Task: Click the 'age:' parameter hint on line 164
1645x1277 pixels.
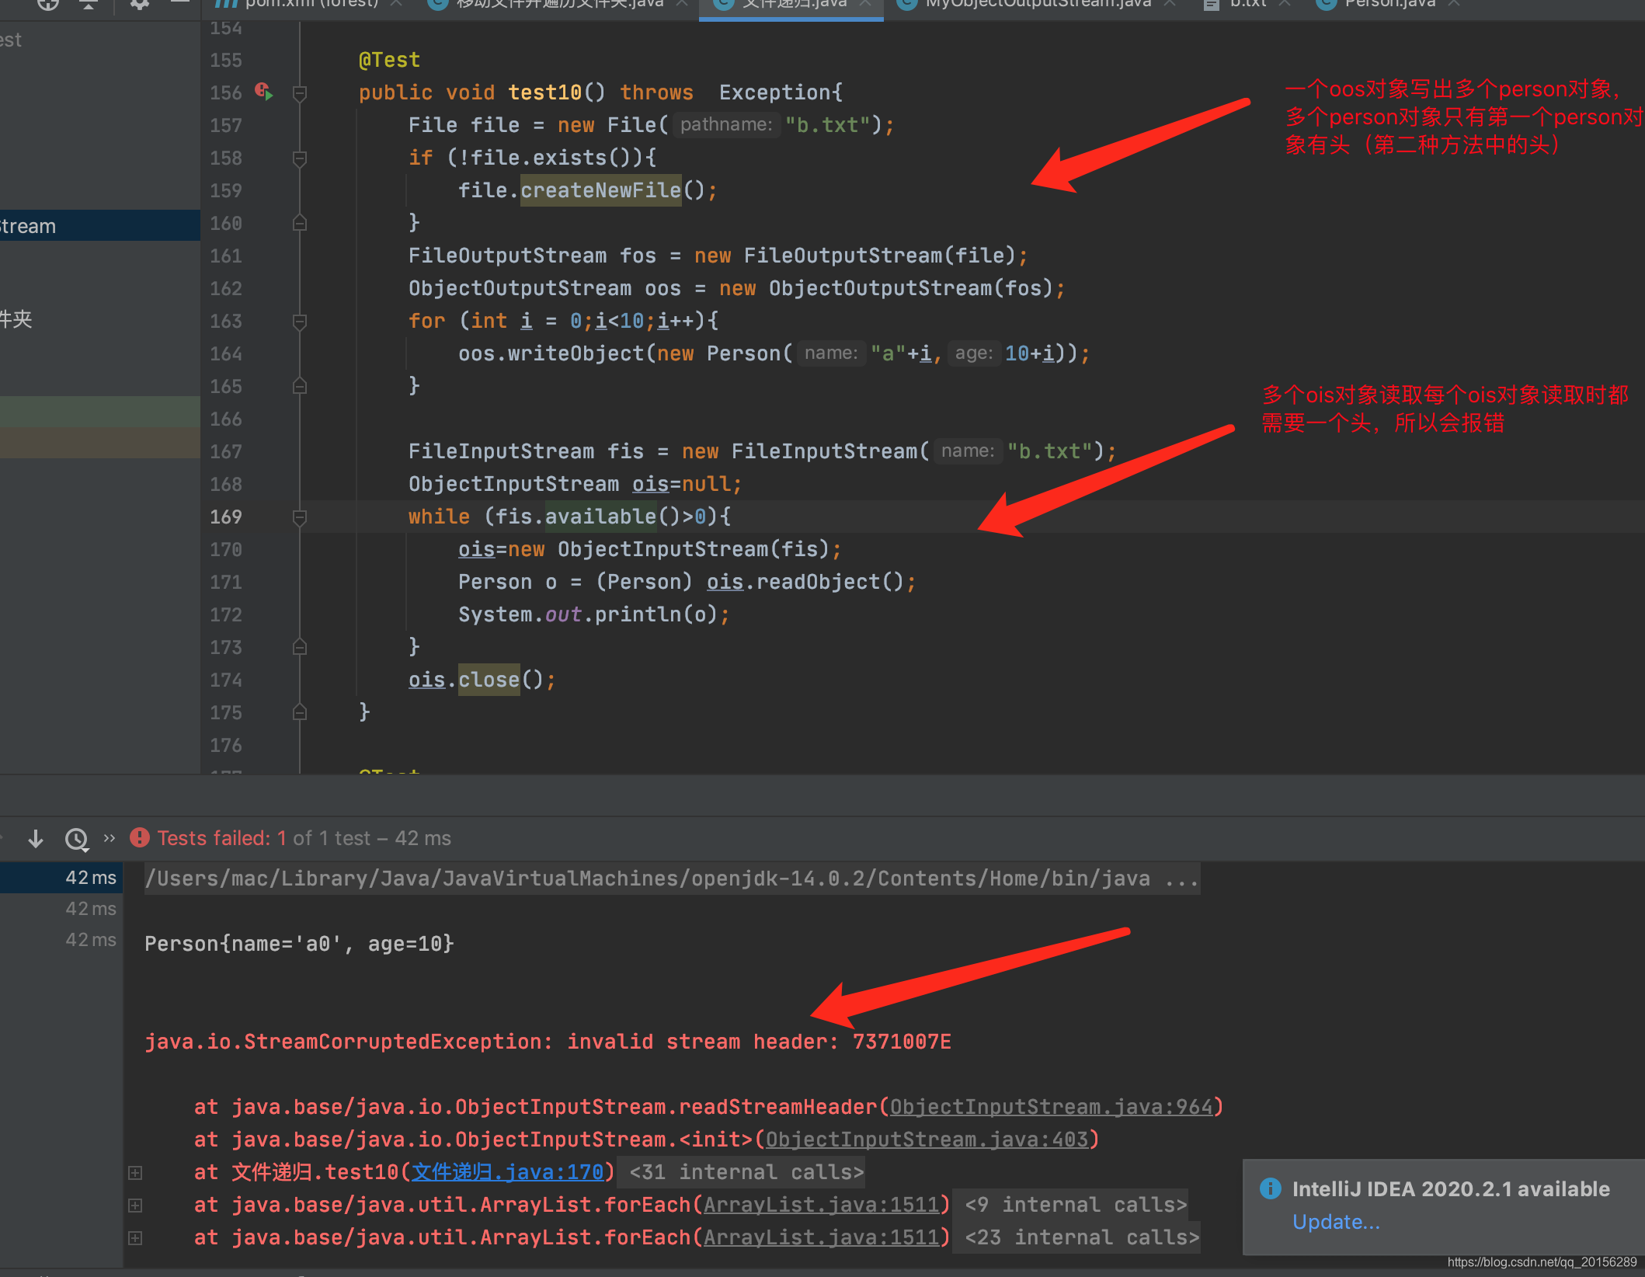Action: coord(974,353)
